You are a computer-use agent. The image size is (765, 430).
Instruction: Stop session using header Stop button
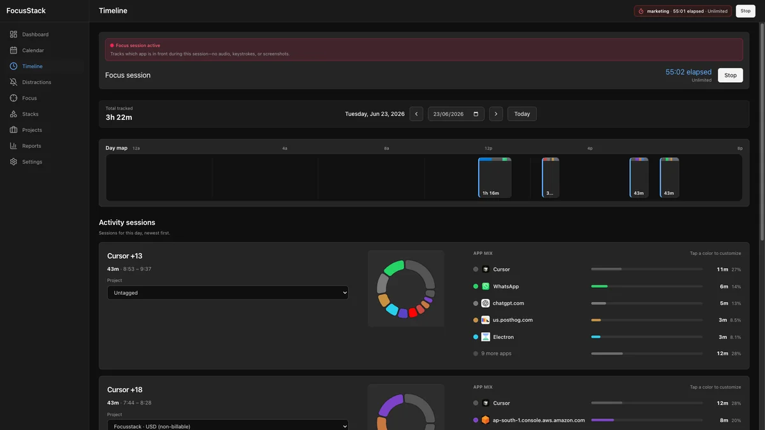[745, 11]
